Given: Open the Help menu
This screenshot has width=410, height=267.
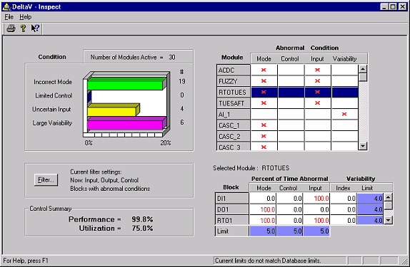Looking at the screenshot, I should [x=26, y=17].
